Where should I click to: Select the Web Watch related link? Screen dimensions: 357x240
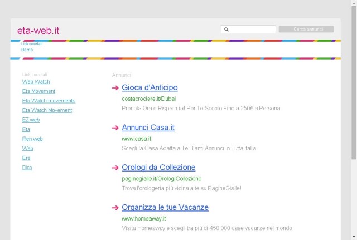pos(36,82)
